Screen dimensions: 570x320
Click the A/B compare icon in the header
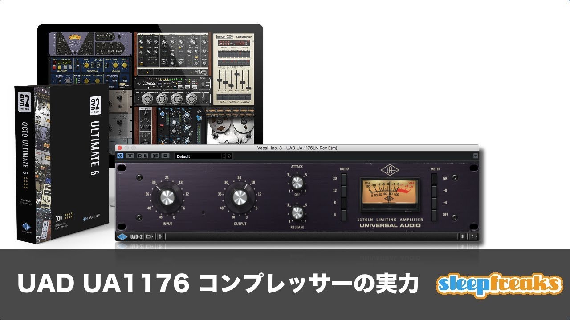tap(155, 156)
